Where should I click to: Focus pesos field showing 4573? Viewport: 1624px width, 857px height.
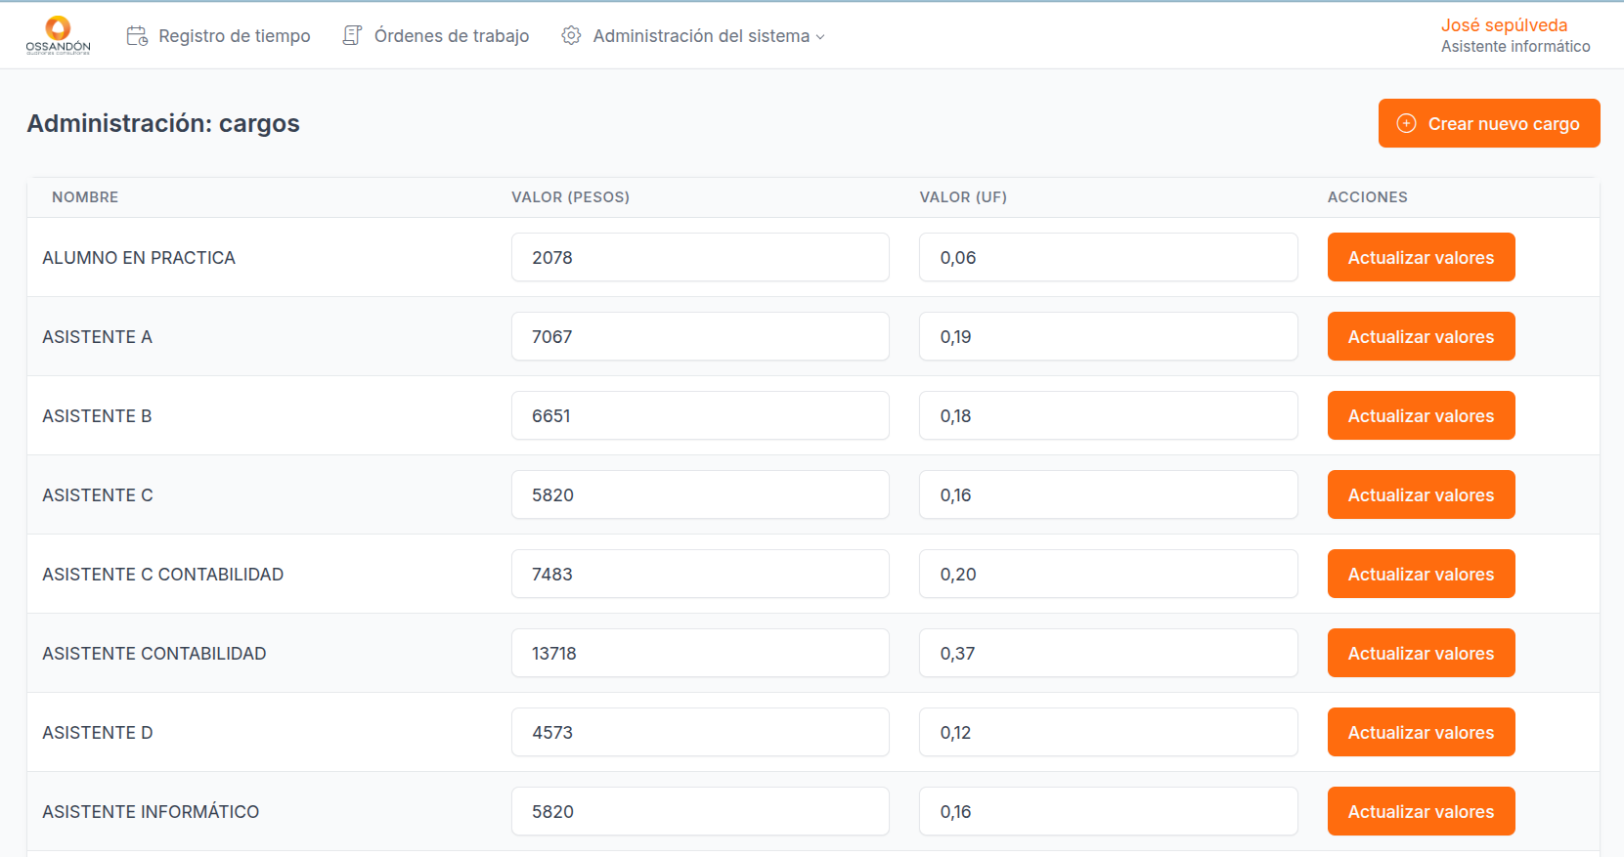click(x=700, y=732)
